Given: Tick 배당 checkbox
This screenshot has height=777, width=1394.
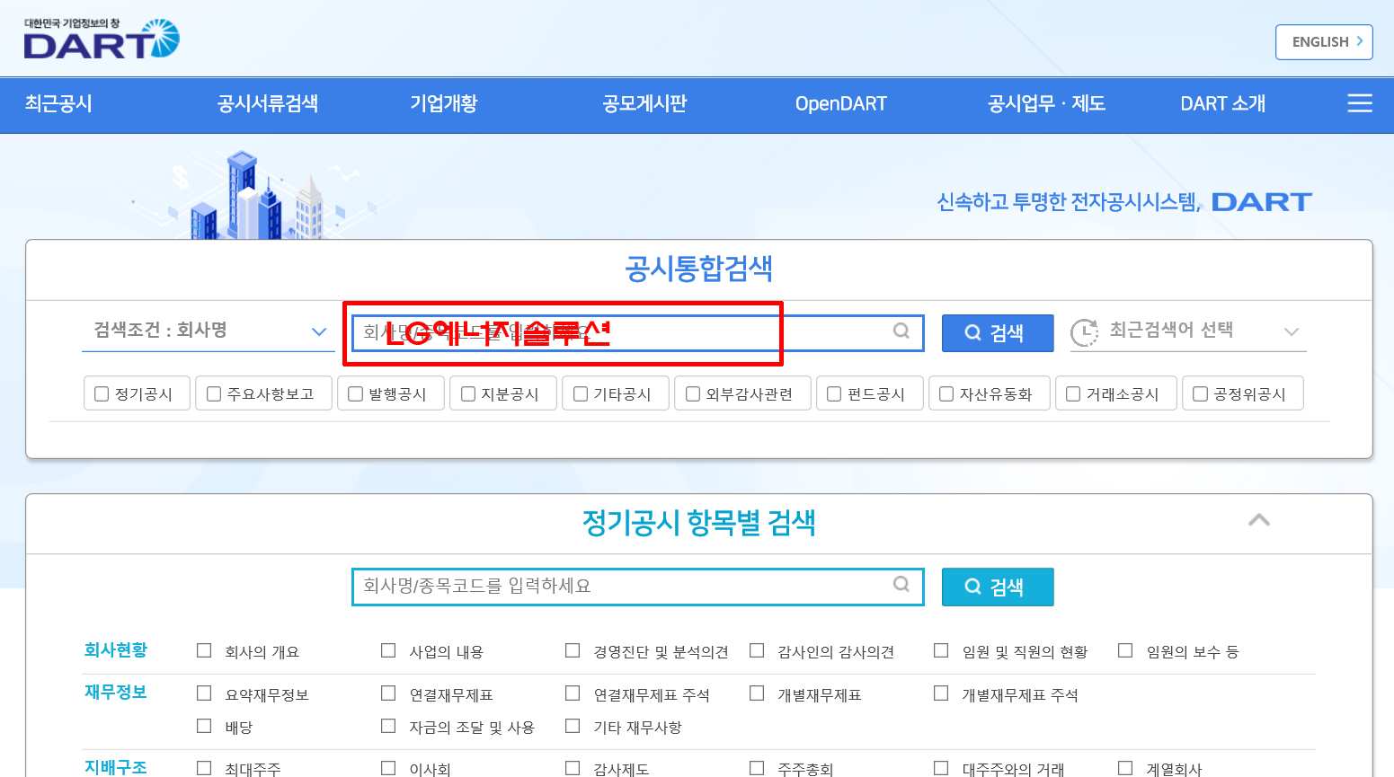Looking at the screenshot, I should coord(204,726).
